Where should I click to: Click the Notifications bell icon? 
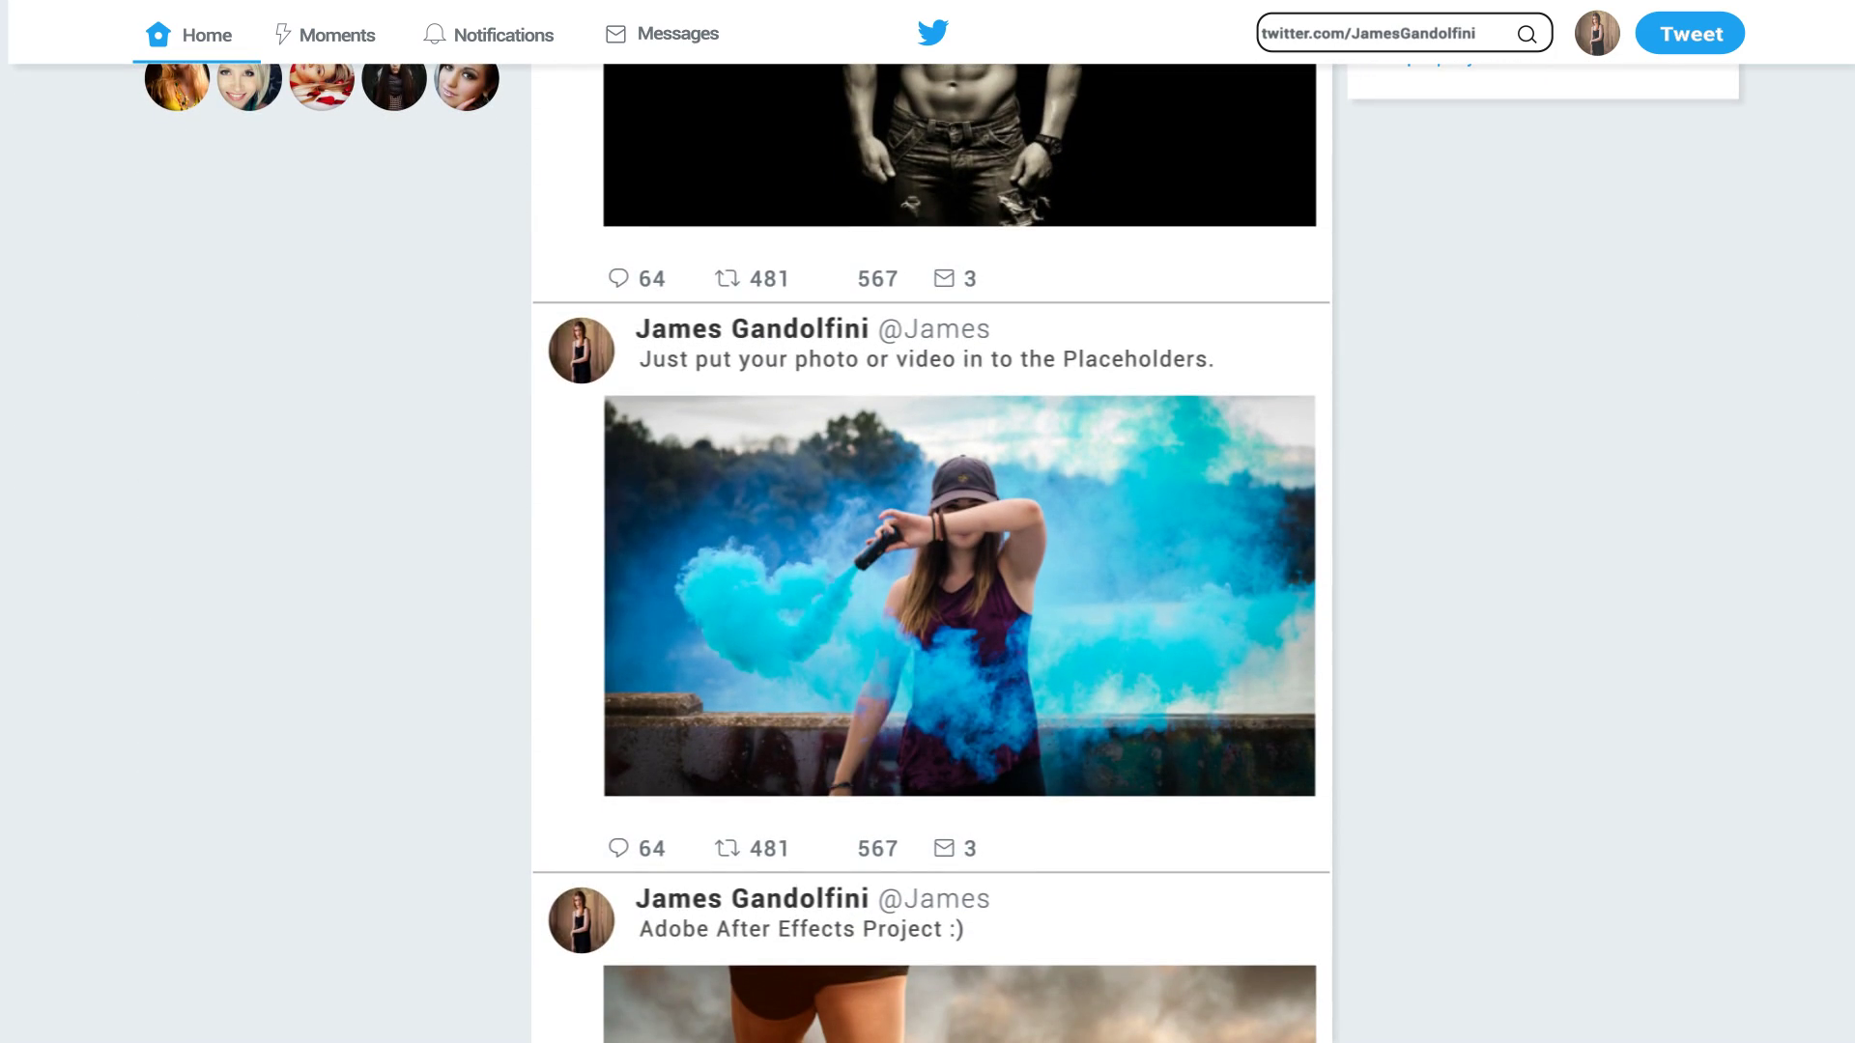tap(435, 35)
